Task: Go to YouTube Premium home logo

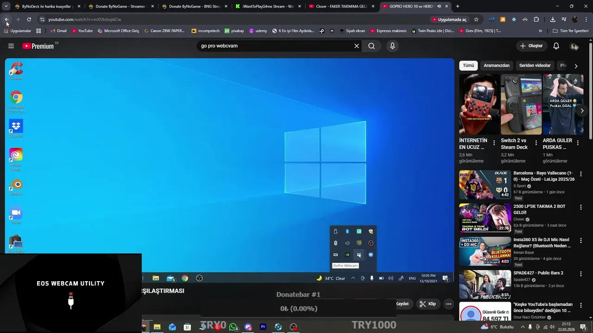Action: pos(39,46)
